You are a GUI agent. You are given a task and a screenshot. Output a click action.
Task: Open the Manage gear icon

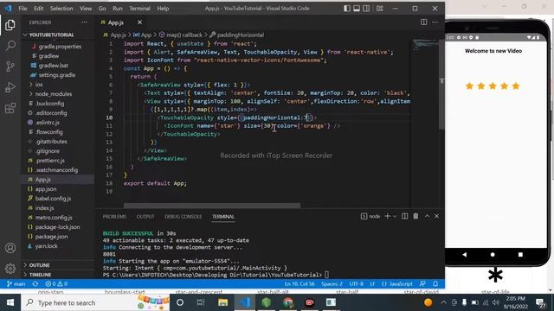point(10,269)
